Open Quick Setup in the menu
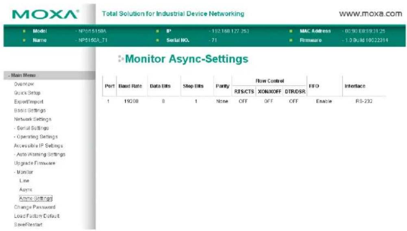Viewport: 407px width, 231px height. pyautogui.click(x=27, y=93)
